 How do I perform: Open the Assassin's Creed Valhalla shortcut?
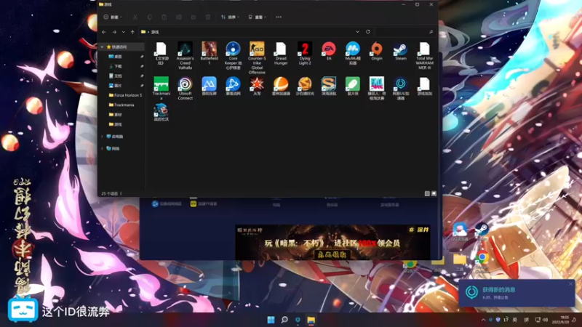coord(185,55)
